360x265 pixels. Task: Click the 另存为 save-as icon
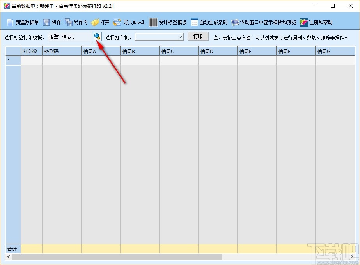(68, 22)
